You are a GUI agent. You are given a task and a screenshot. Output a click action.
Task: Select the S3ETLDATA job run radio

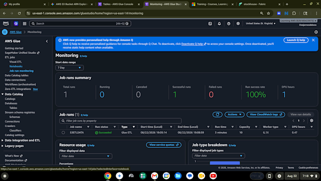click(x=63, y=133)
